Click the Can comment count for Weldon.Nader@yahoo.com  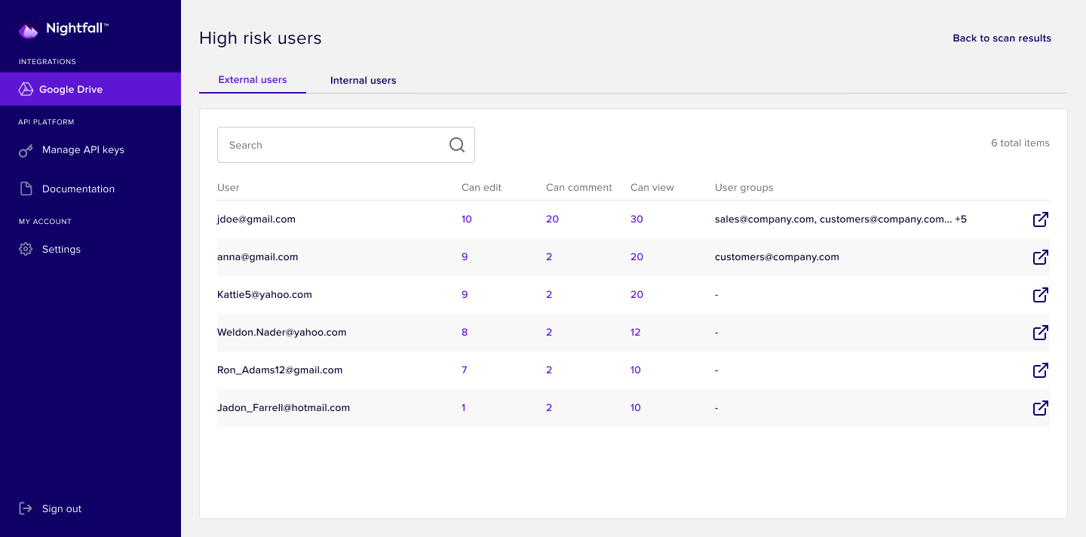[x=549, y=332]
